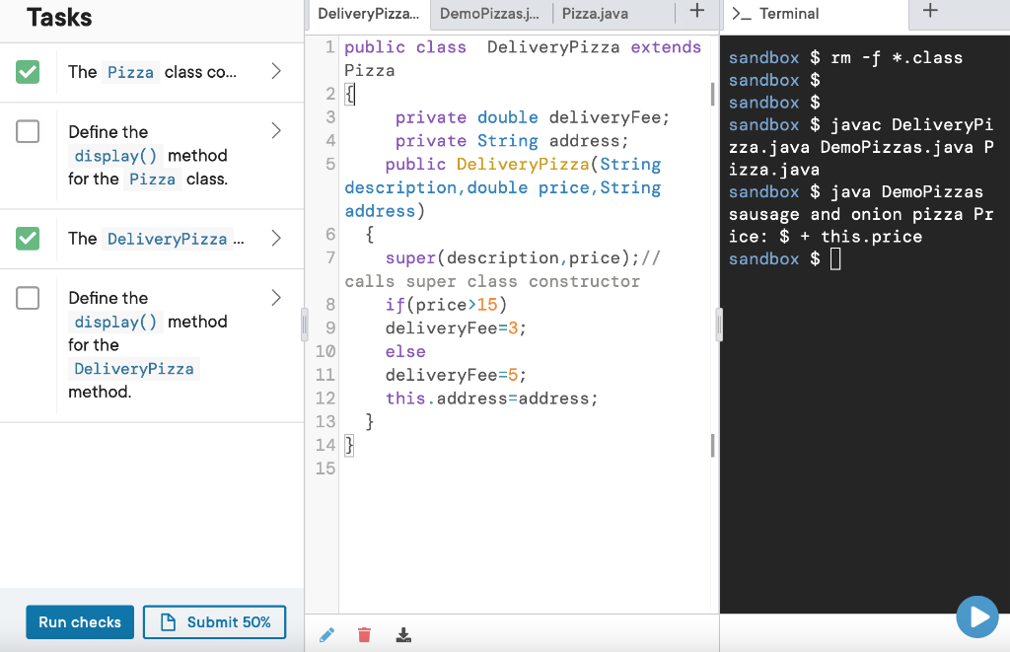Click the Run checks button

click(x=79, y=621)
